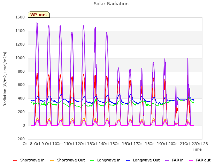
Task: Click the PAR in legend entry
Action: [x=174, y=160]
